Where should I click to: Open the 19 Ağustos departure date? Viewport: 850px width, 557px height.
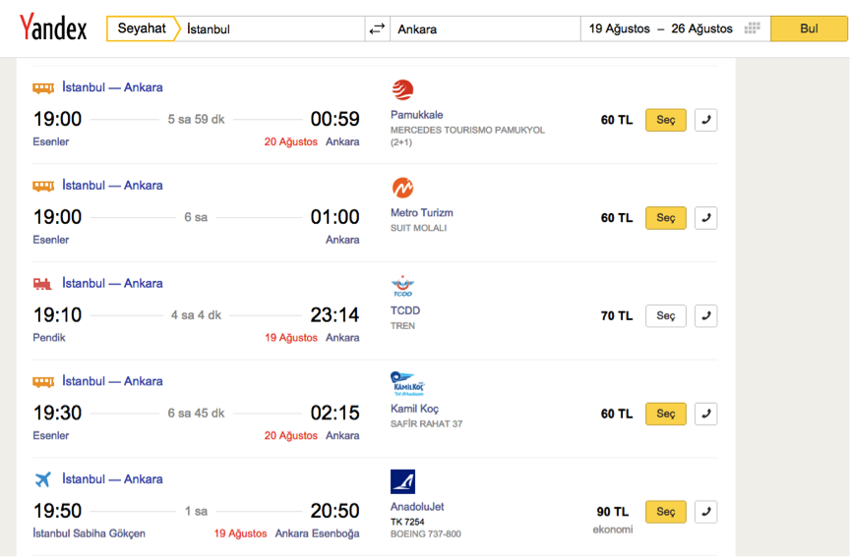(619, 28)
